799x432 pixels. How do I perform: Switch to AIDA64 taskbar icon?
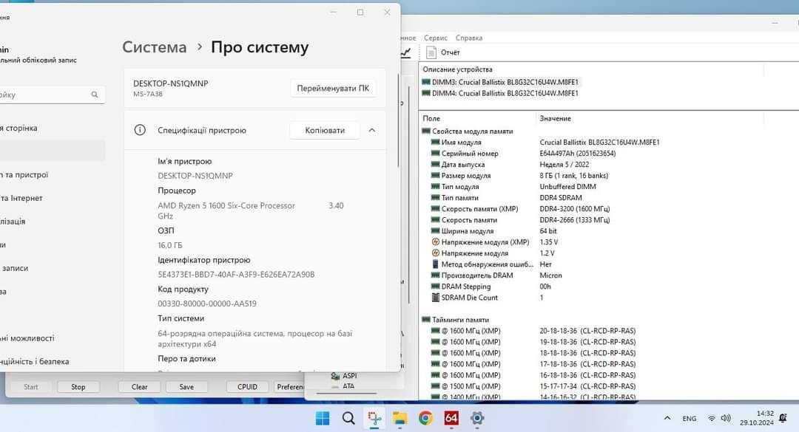pyautogui.click(x=451, y=418)
